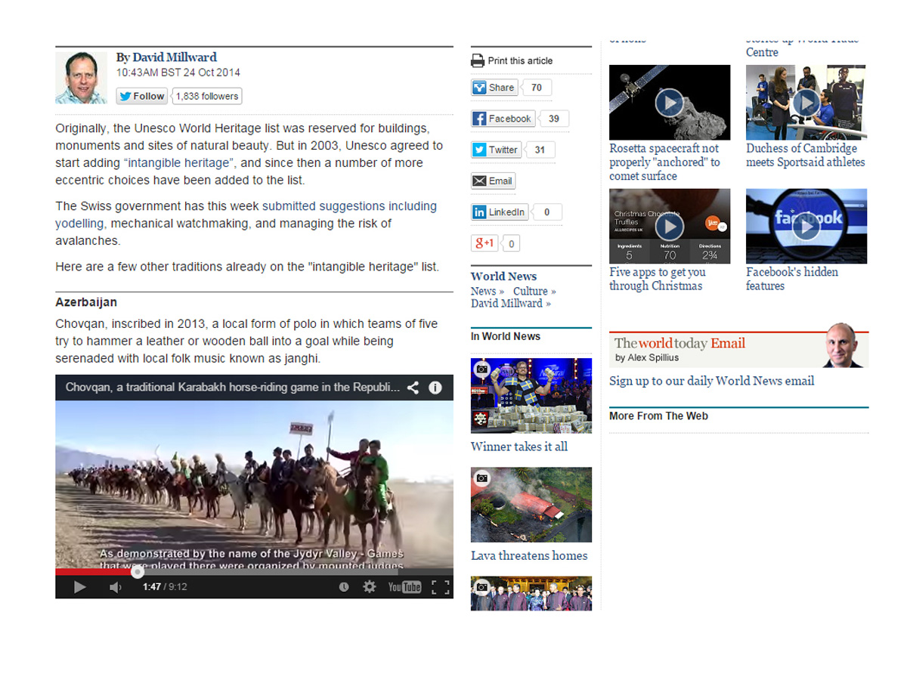The width and height of the screenshot is (907, 680).
Task: Share article on Facebook
Action: (503, 119)
